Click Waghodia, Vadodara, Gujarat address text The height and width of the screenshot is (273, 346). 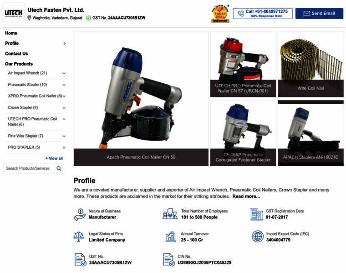(57, 18)
